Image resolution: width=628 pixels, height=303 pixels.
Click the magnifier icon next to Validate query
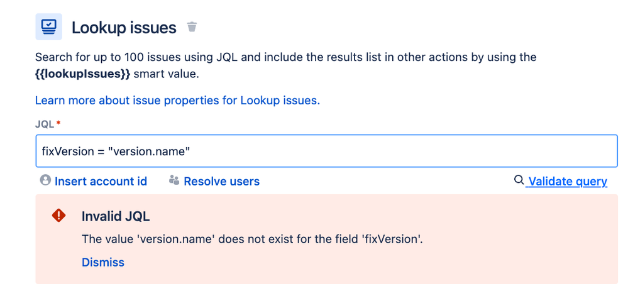(x=519, y=180)
